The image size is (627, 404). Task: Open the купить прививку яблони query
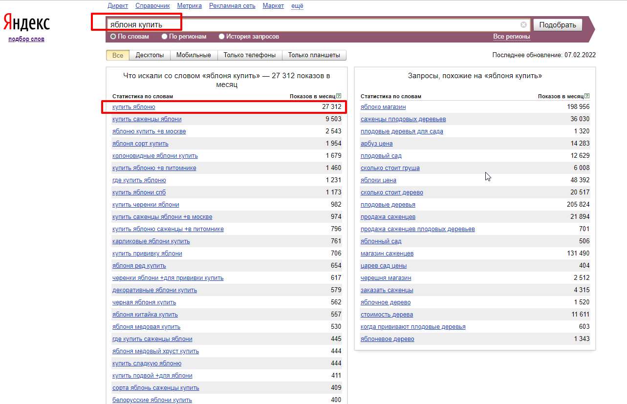point(147,254)
